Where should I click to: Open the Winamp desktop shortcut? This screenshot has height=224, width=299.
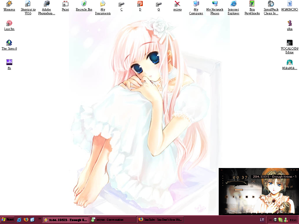[9, 6]
